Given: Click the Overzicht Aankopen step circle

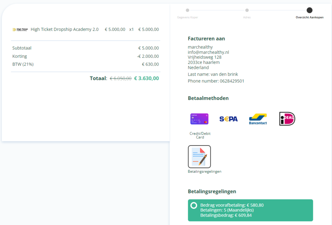Looking at the screenshot, I should [309, 10].
